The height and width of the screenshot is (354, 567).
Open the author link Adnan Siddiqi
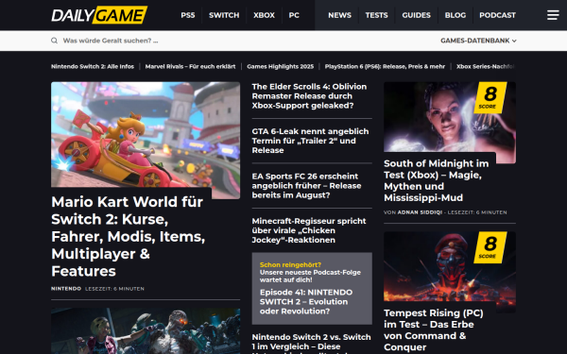click(x=420, y=212)
